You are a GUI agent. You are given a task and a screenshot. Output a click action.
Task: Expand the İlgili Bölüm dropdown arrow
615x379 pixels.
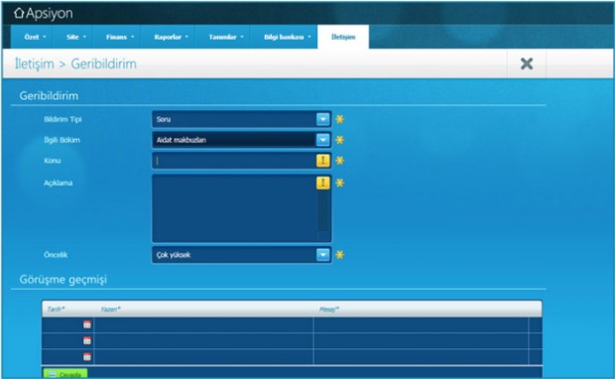tap(322, 140)
